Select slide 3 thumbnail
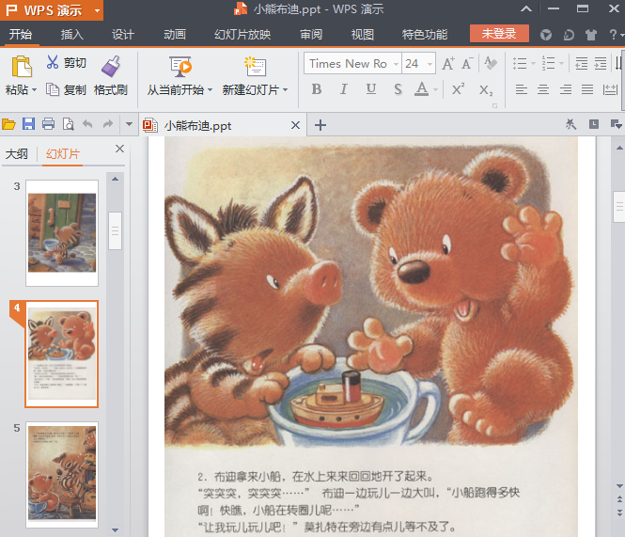Viewport: 625px width, 537px height. tap(62, 233)
